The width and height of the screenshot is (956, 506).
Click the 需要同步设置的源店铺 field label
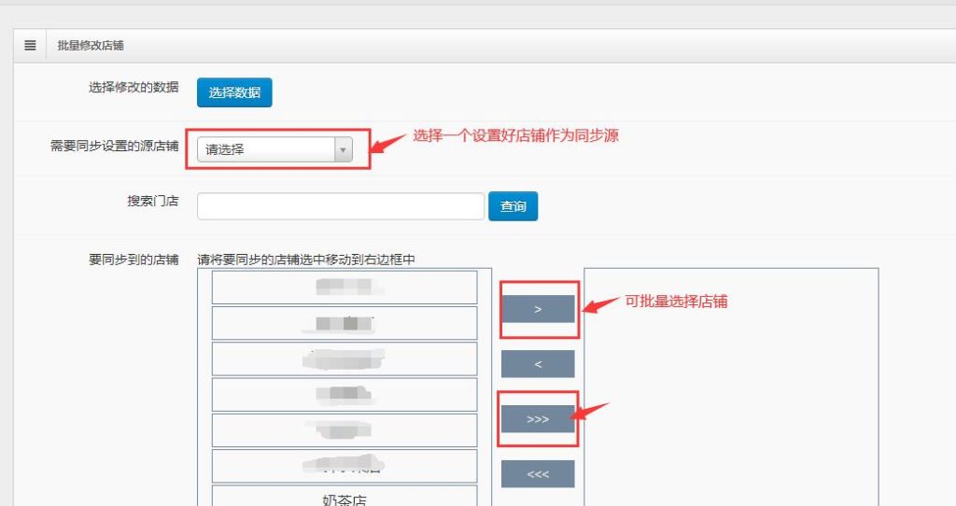pos(114,147)
